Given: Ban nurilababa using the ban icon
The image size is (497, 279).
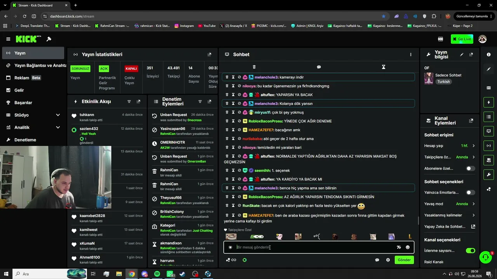Looking at the screenshot, I should click(239, 139).
